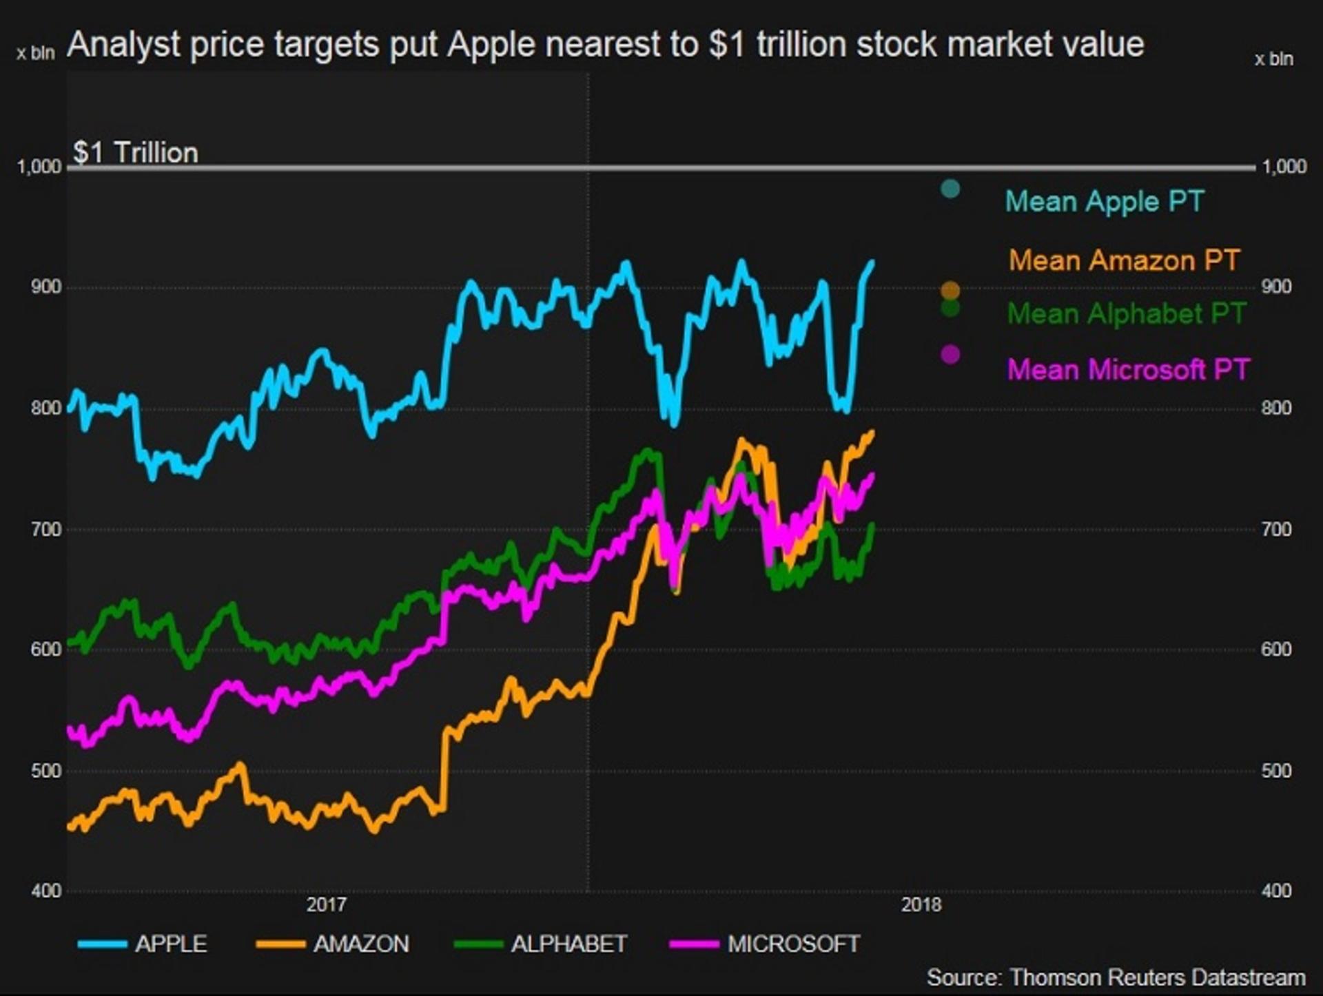Click the ALPHABET legend label

569,944
